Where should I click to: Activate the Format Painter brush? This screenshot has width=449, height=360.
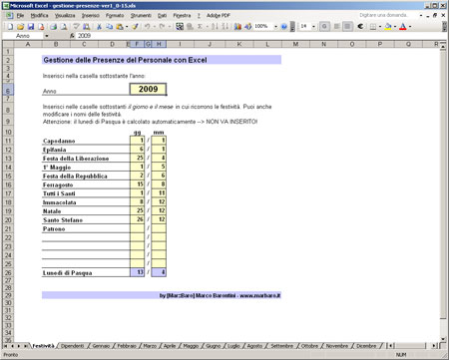point(135,27)
